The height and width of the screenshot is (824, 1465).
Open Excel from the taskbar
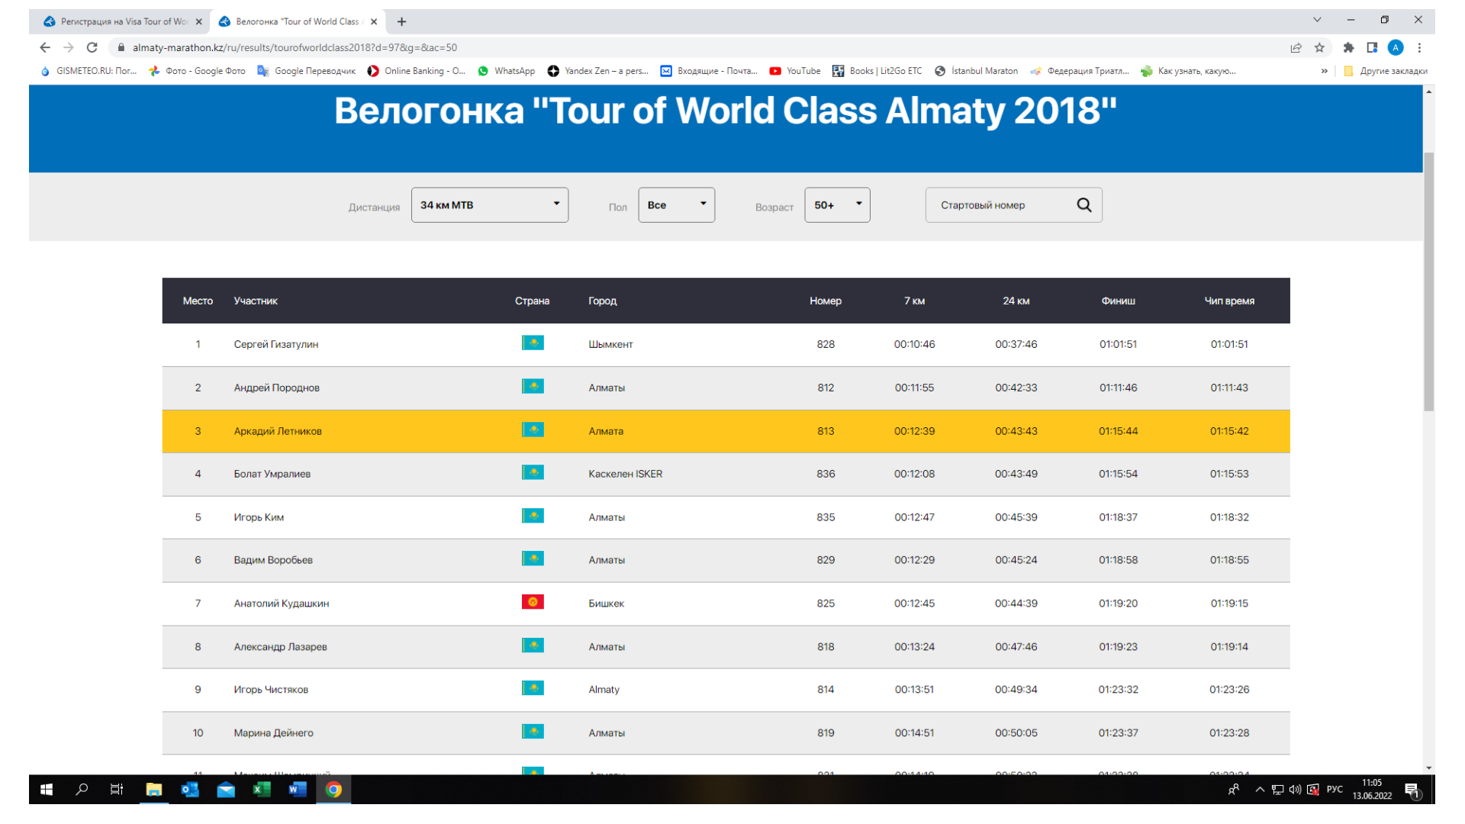262,790
